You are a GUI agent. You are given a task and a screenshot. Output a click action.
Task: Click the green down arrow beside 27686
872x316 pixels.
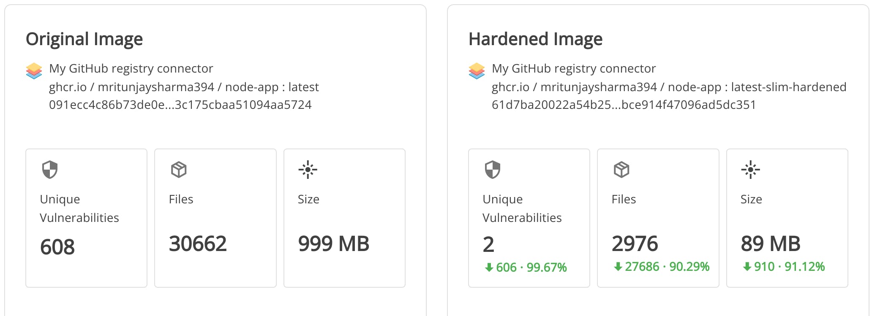coord(618,267)
